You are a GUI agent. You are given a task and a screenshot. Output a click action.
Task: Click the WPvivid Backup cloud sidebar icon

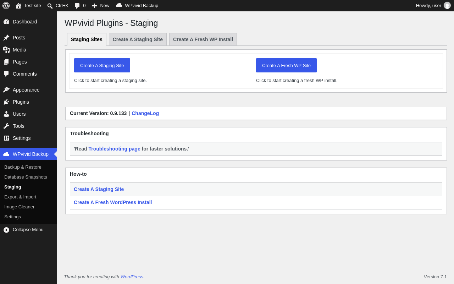pos(6,154)
